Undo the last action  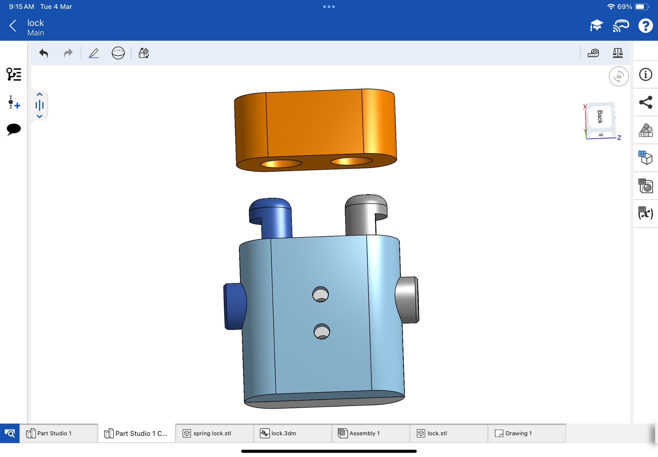(x=44, y=53)
